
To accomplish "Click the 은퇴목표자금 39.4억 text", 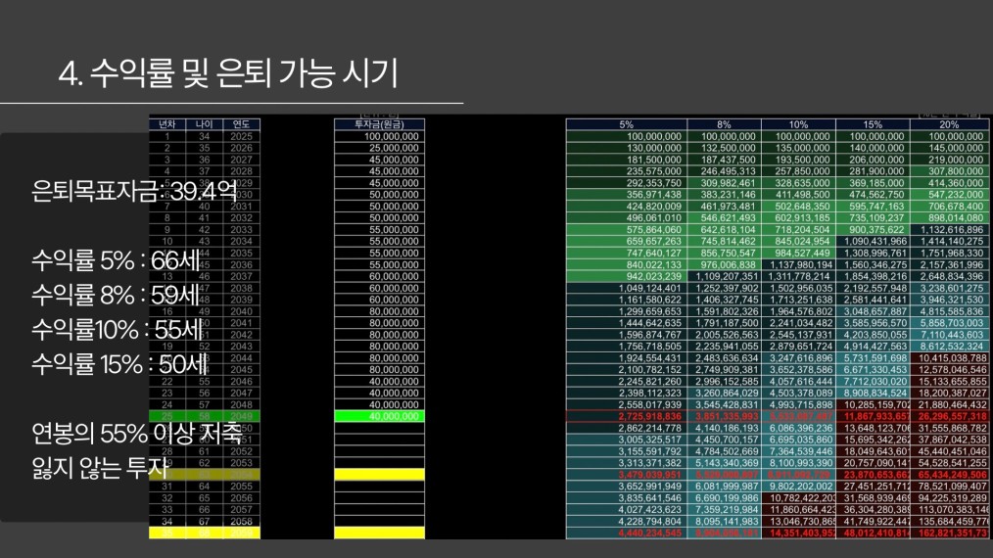I will [134, 191].
